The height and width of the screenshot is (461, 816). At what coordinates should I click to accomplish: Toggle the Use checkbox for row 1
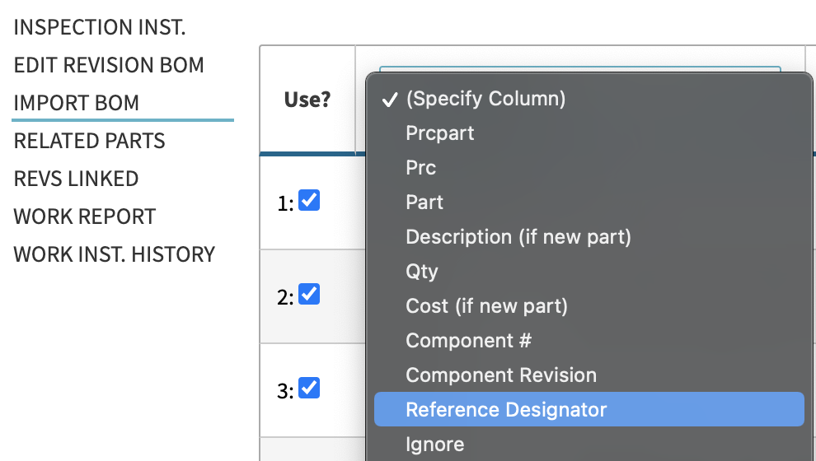tap(309, 201)
